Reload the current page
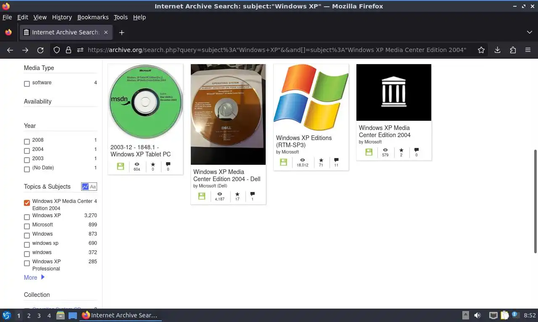Image resolution: width=538 pixels, height=322 pixels. [40, 50]
